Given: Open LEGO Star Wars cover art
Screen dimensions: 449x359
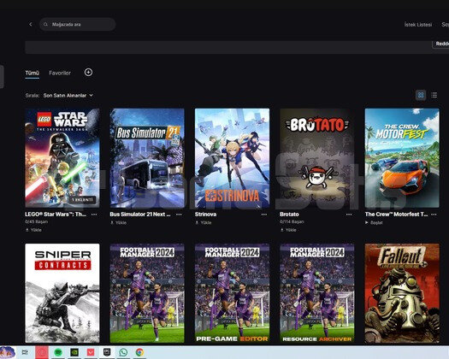Looking at the screenshot, I should point(62,158).
